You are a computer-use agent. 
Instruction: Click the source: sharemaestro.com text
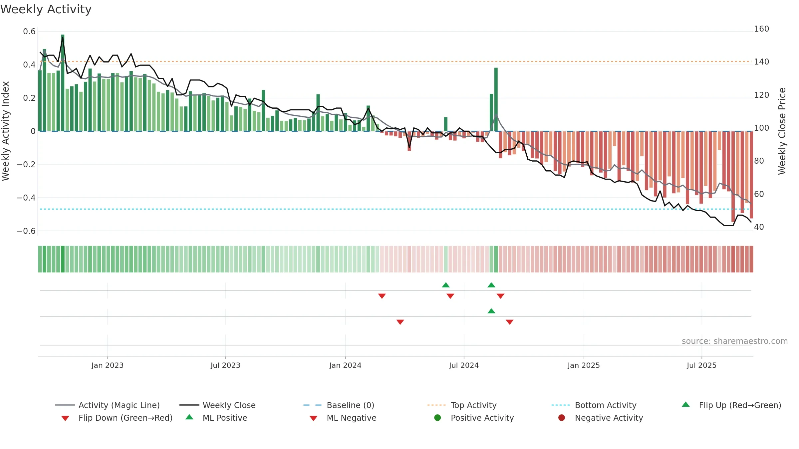tap(735, 341)
